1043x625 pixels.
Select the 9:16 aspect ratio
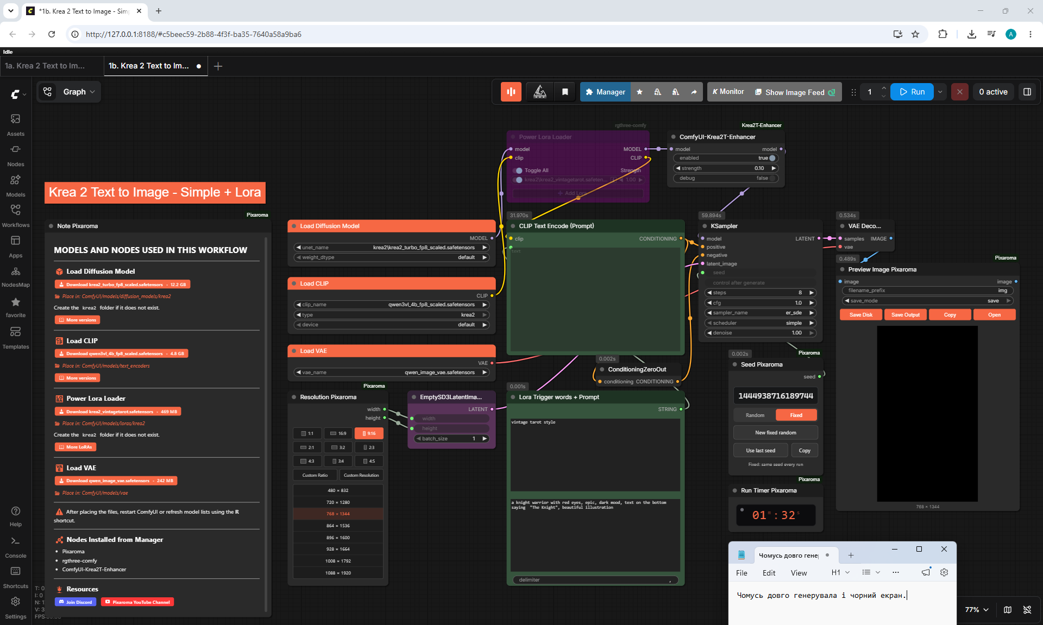(369, 433)
